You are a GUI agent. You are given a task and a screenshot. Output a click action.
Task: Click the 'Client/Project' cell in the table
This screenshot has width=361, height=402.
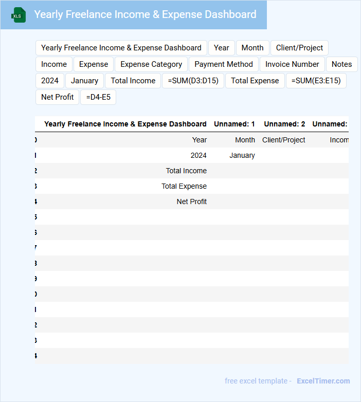[x=283, y=140]
